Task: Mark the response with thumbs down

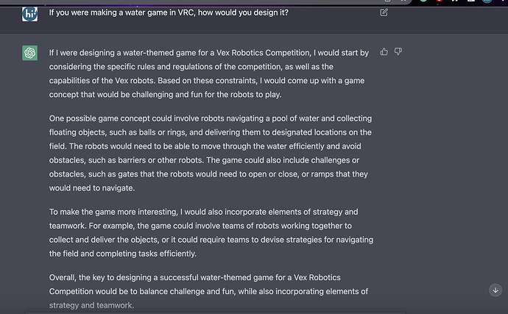Action: [x=398, y=51]
